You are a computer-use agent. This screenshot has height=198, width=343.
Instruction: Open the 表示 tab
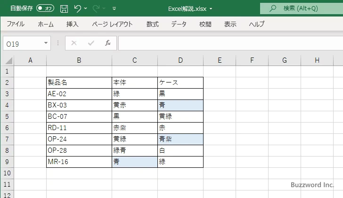point(230,24)
